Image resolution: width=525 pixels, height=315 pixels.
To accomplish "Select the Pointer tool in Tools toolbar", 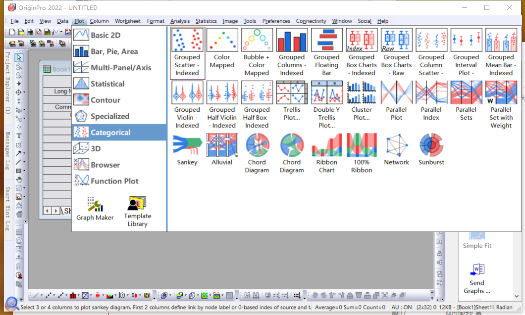I will click(19, 57).
